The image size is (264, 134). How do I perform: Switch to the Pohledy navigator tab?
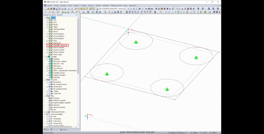point(64,129)
